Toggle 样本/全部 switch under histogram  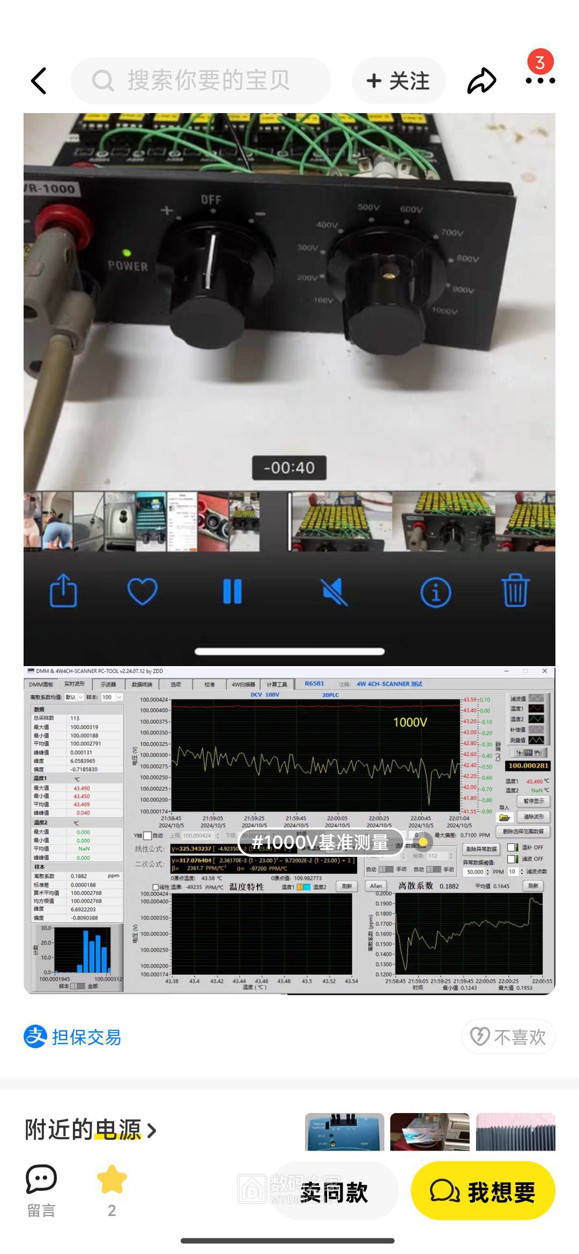[78, 986]
